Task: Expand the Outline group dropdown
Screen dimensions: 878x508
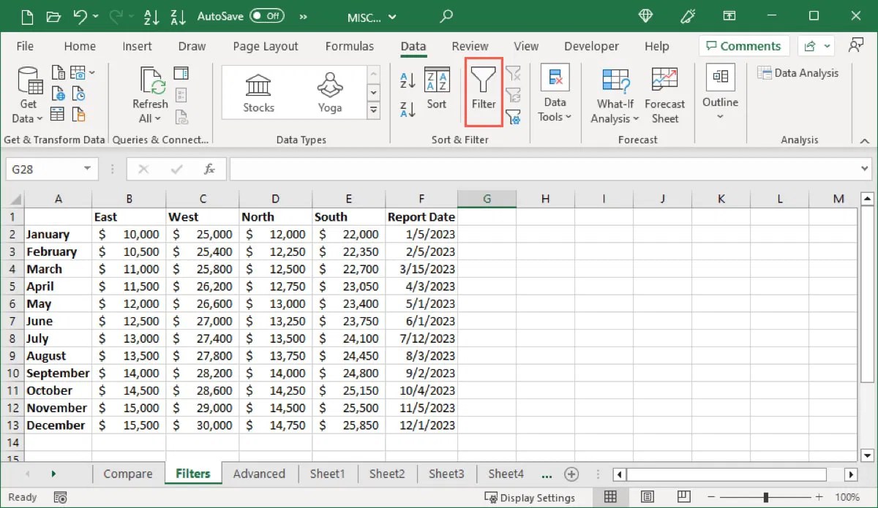Action: [x=720, y=117]
